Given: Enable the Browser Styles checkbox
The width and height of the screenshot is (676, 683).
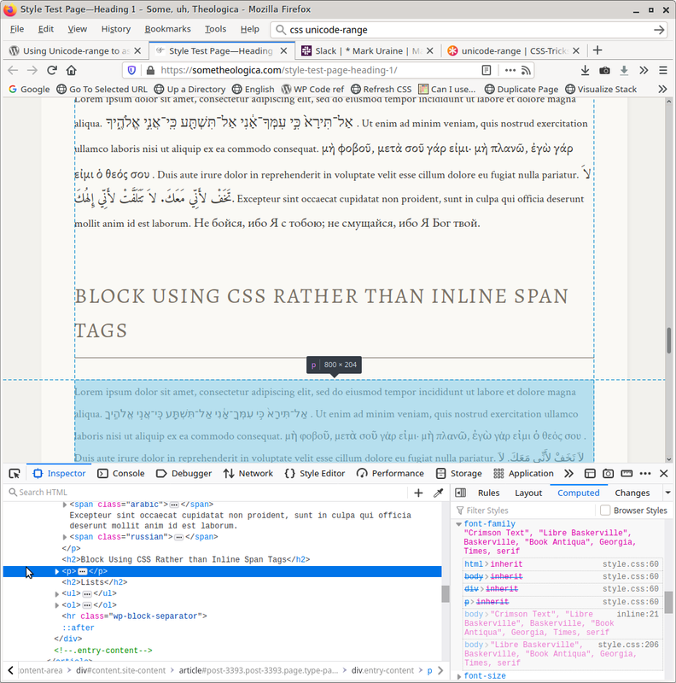Looking at the screenshot, I should pos(605,510).
